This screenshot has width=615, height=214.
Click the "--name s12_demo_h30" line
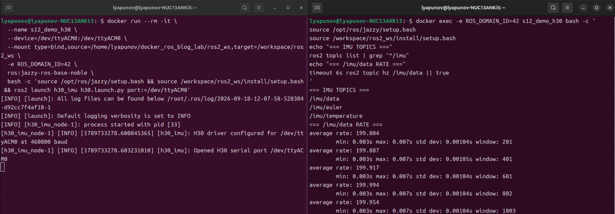(x=42, y=30)
